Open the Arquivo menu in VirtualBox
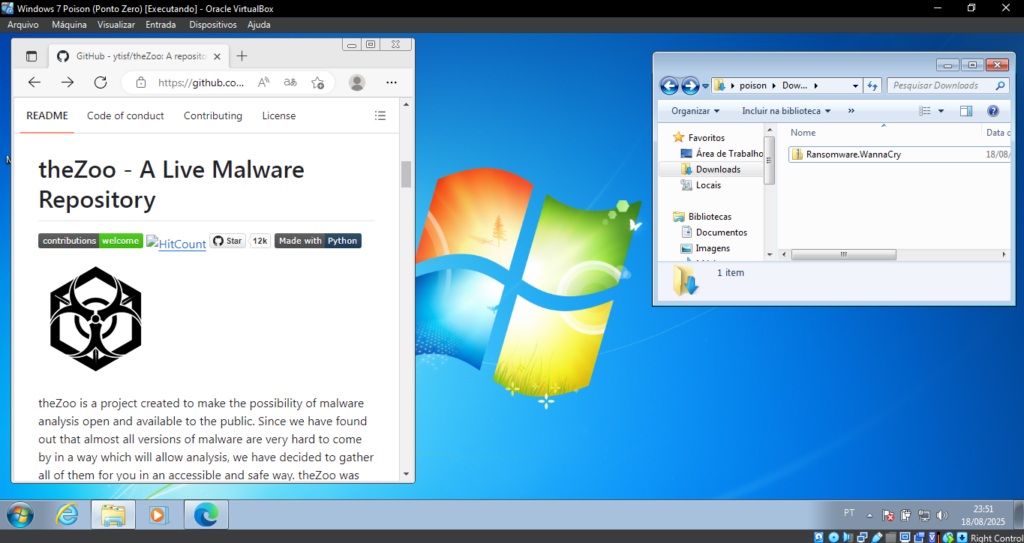The height and width of the screenshot is (543, 1024). 23,25
